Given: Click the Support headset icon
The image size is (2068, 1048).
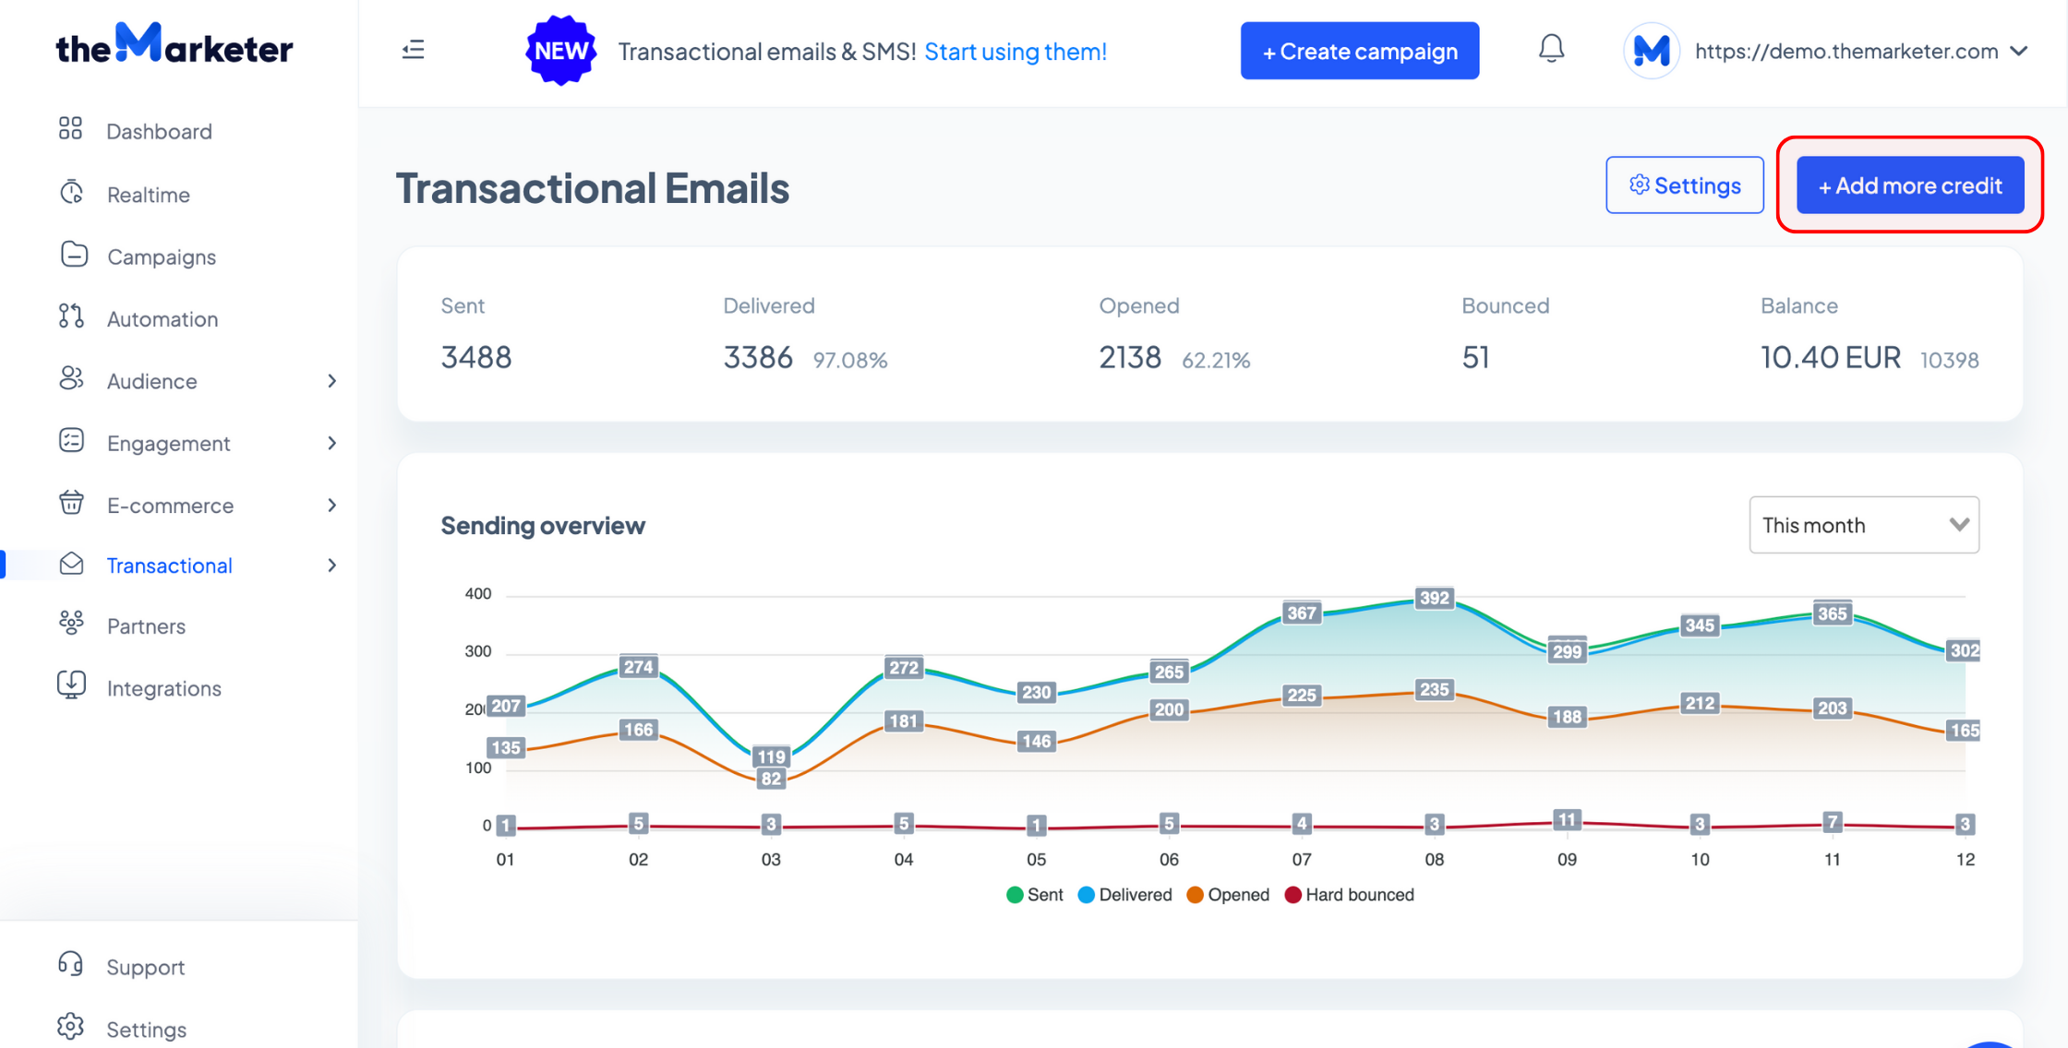Looking at the screenshot, I should [71, 964].
